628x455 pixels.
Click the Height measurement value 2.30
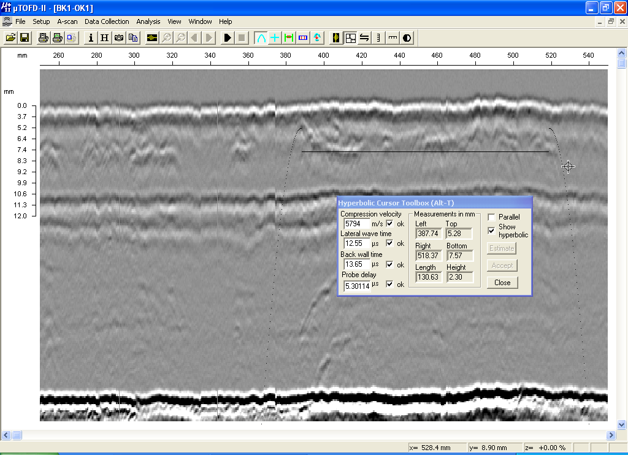pos(460,277)
